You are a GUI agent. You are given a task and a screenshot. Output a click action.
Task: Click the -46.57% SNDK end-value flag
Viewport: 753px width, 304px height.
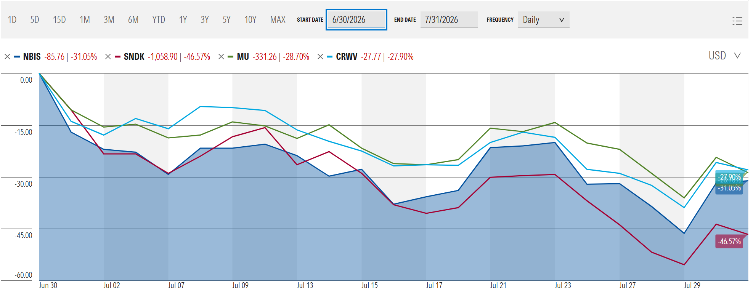pyautogui.click(x=729, y=242)
